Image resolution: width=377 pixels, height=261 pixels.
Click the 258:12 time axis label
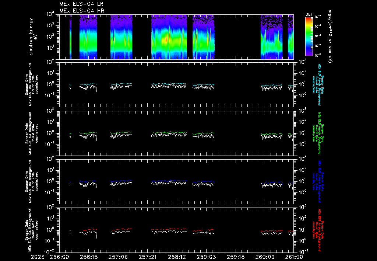coord(177,257)
